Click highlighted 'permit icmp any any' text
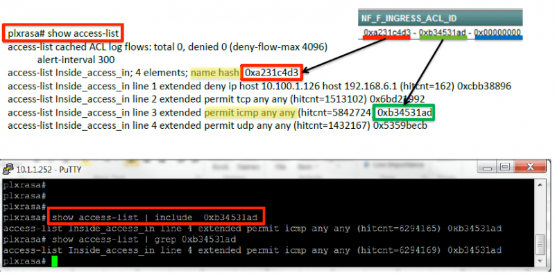 (x=250, y=113)
